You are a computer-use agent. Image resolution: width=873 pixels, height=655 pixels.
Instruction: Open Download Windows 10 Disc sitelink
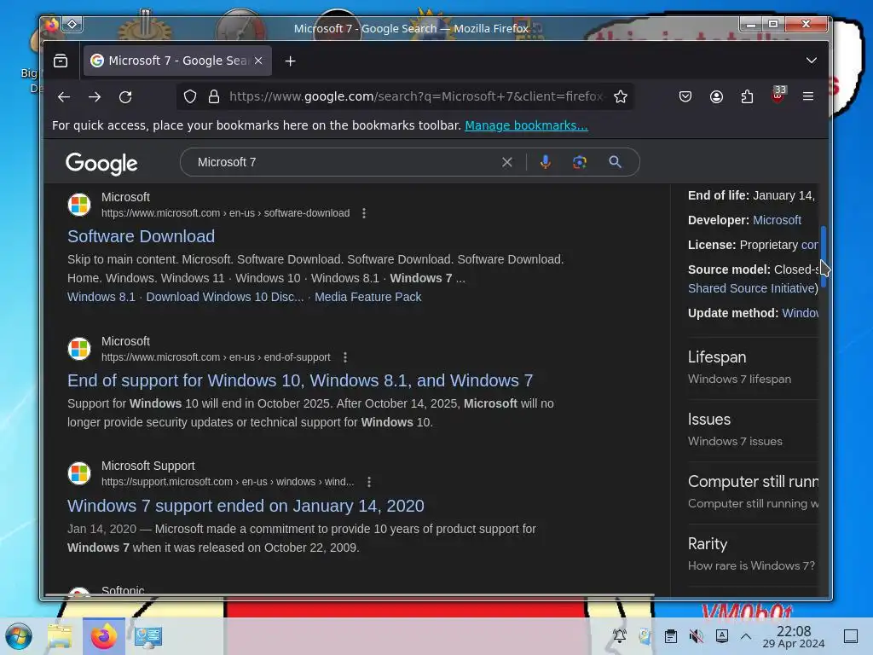click(x=225, y=297)
